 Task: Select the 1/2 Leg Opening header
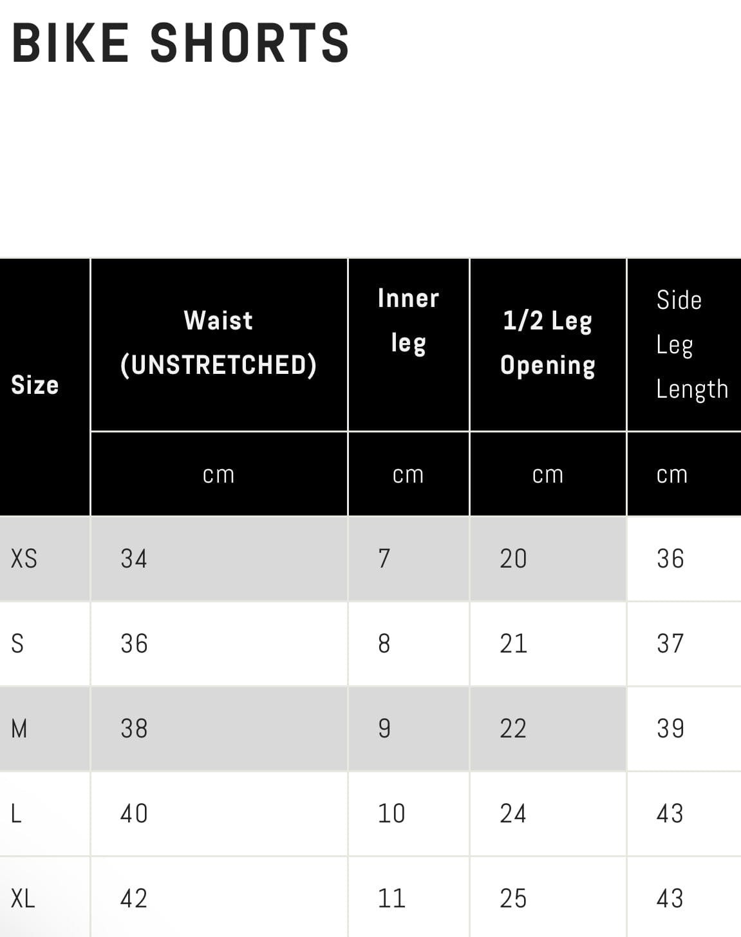point(547,342)
